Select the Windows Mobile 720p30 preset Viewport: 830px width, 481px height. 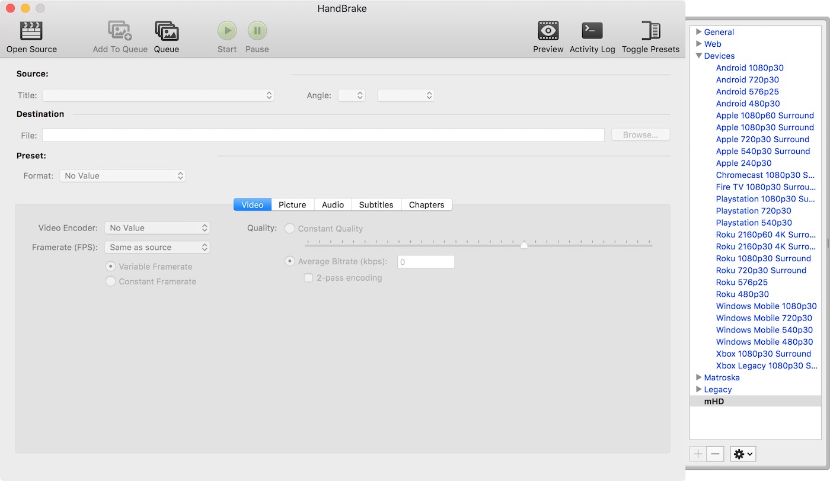coord(764,318)
